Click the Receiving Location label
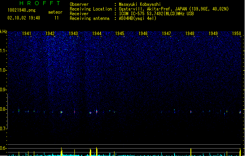This screenshot has width=245, height=156. 91,9
